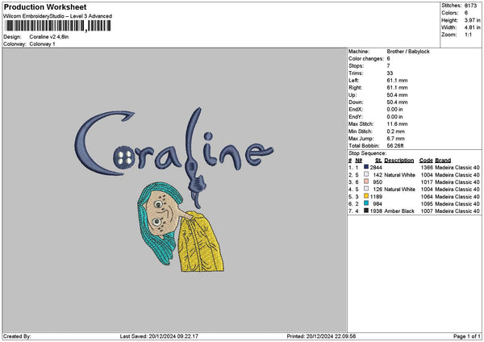Click the Machine value Brother / Babylock
This screenshot has width=484, height=342.
tap(408, 52)
